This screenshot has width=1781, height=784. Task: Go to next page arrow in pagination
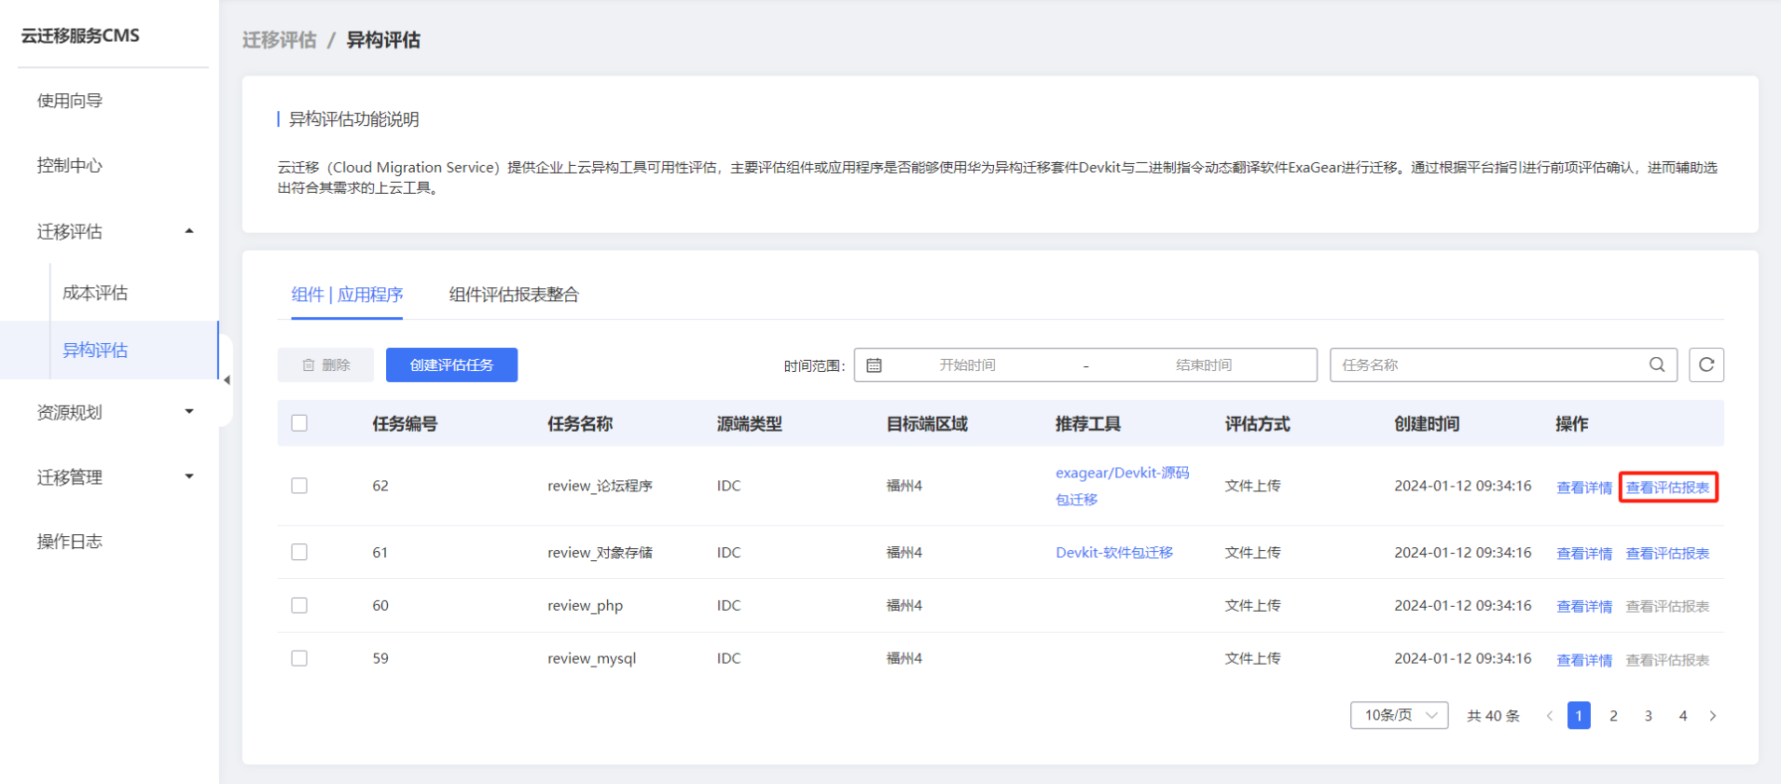click(1712, 716)
